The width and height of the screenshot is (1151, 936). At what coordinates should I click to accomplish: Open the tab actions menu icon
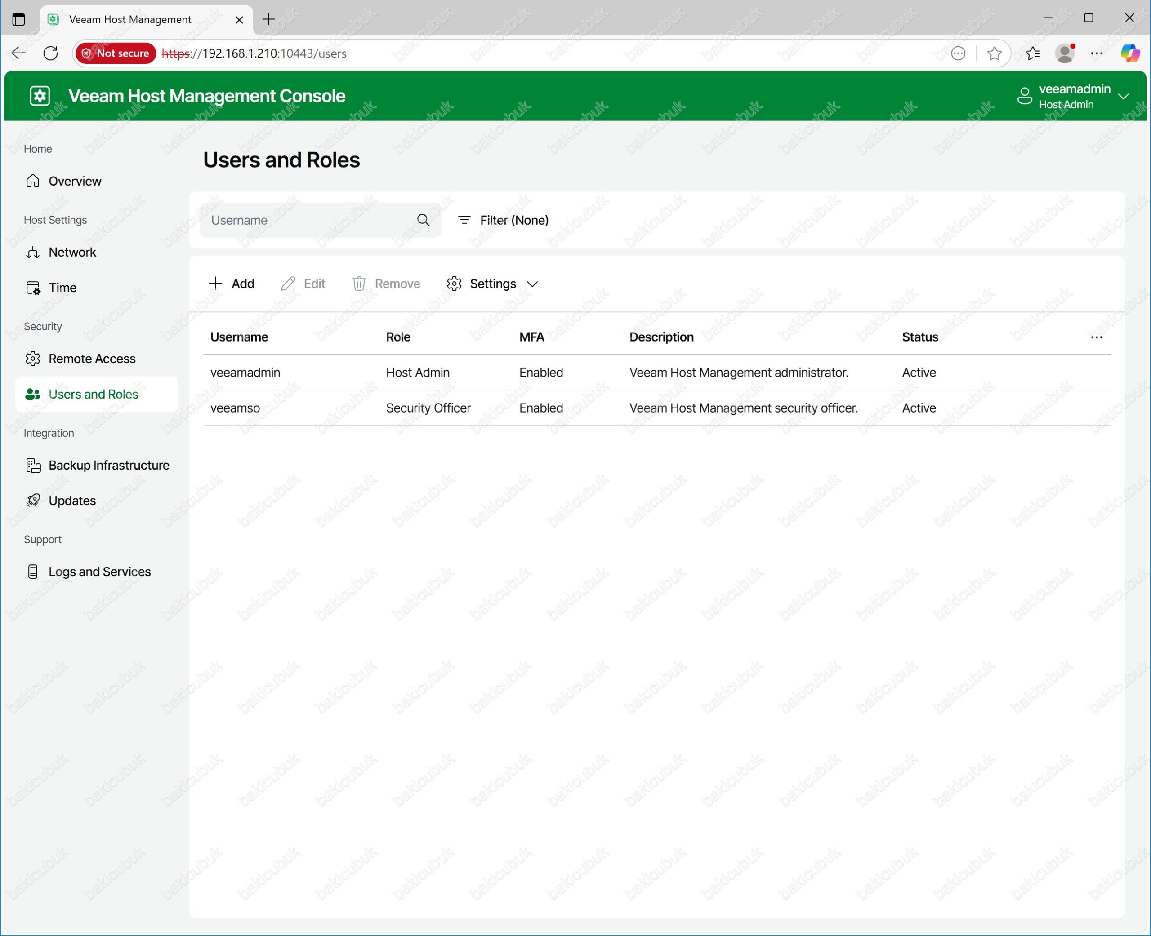18,19
